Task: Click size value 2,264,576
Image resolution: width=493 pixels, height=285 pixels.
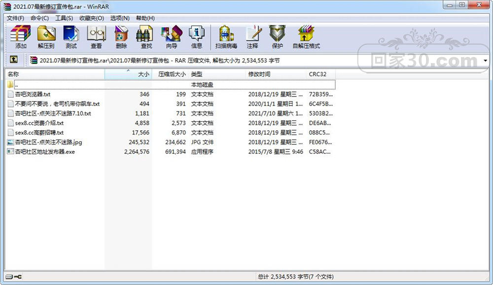Action: click(x=137, y=152)
